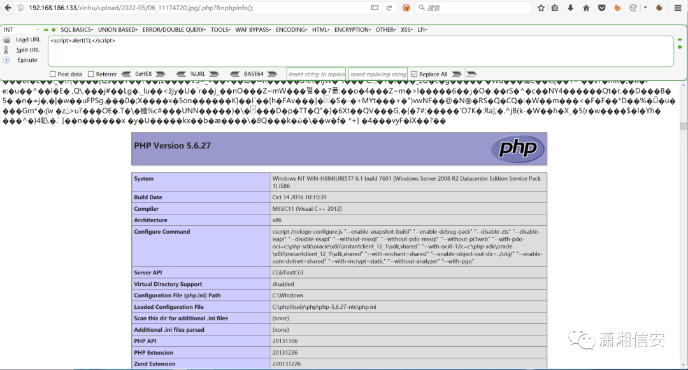
Task: Select the Build Date value Oct 14 2016
Action: pos(299,197)
